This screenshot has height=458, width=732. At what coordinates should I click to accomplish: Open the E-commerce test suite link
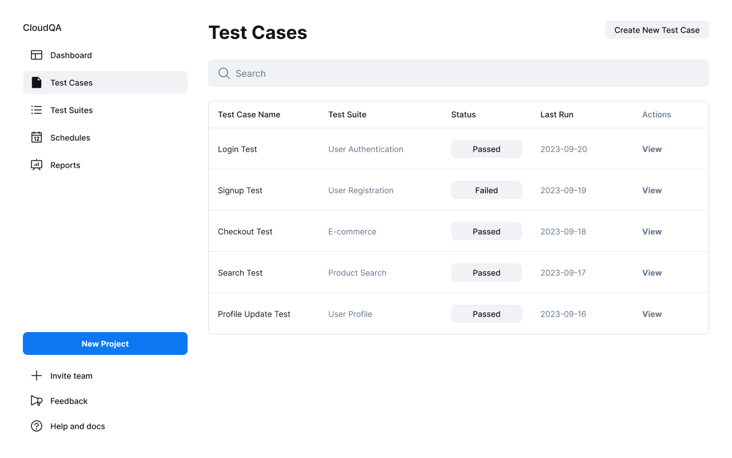coord(352,231)
